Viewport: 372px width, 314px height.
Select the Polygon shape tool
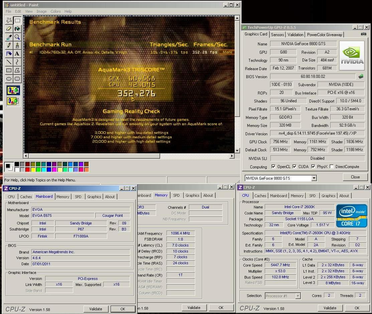17,70
